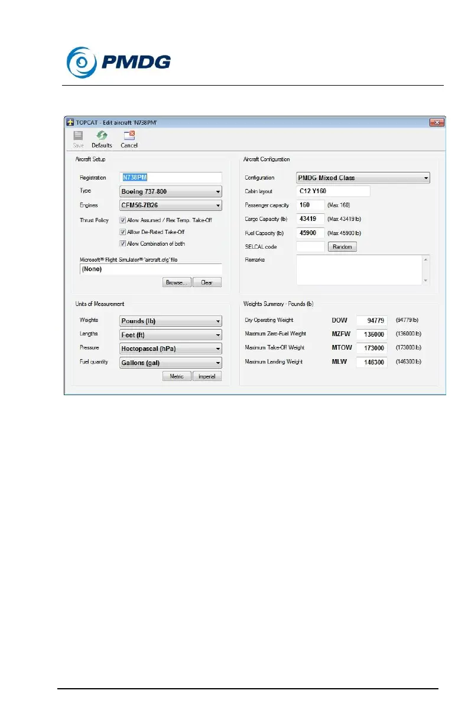This screenshot has height=723, width=468.
Task: Click the Metric units button
Action: click(177, 376)
